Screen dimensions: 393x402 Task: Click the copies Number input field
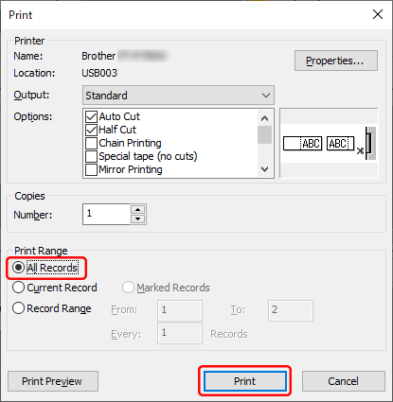tap(106, 214)
